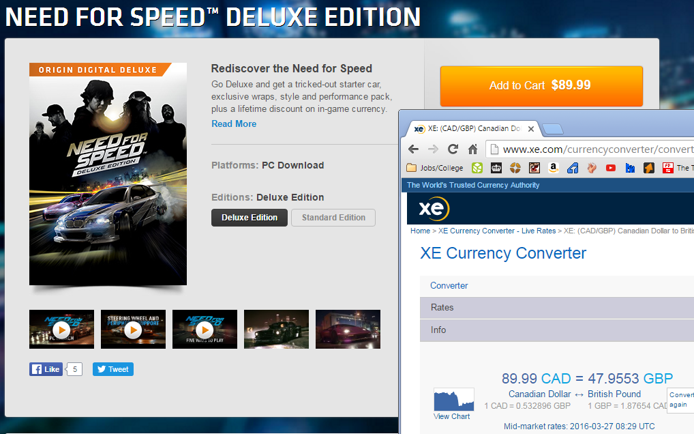Go back in the Chrome browser
Screen dimensions: 694x434
point(413,149)
